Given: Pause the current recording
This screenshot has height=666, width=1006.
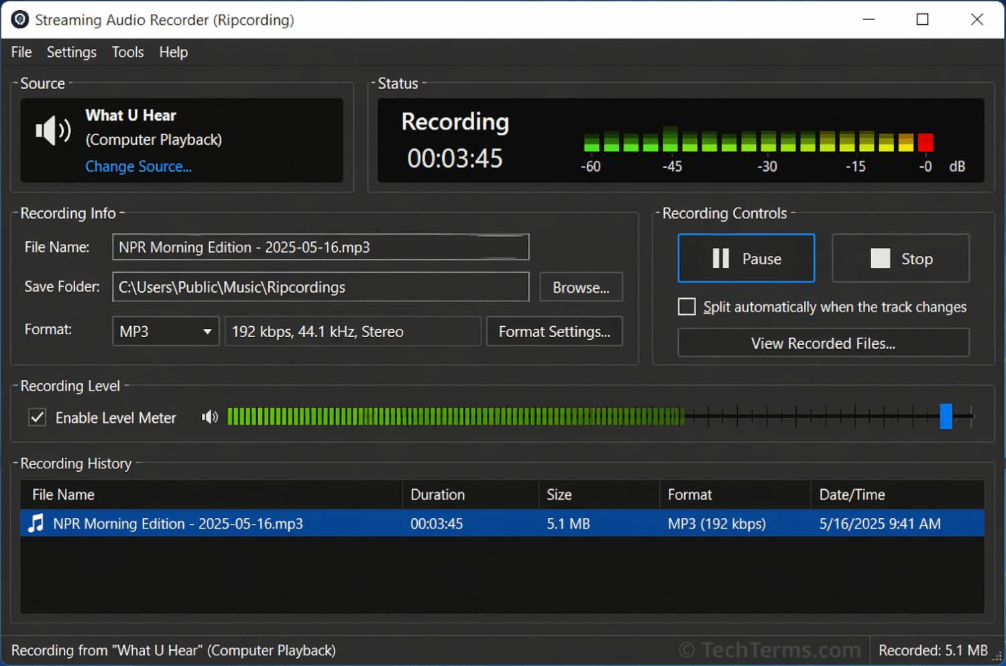Looking at the screenshot, I should [746, 259].
